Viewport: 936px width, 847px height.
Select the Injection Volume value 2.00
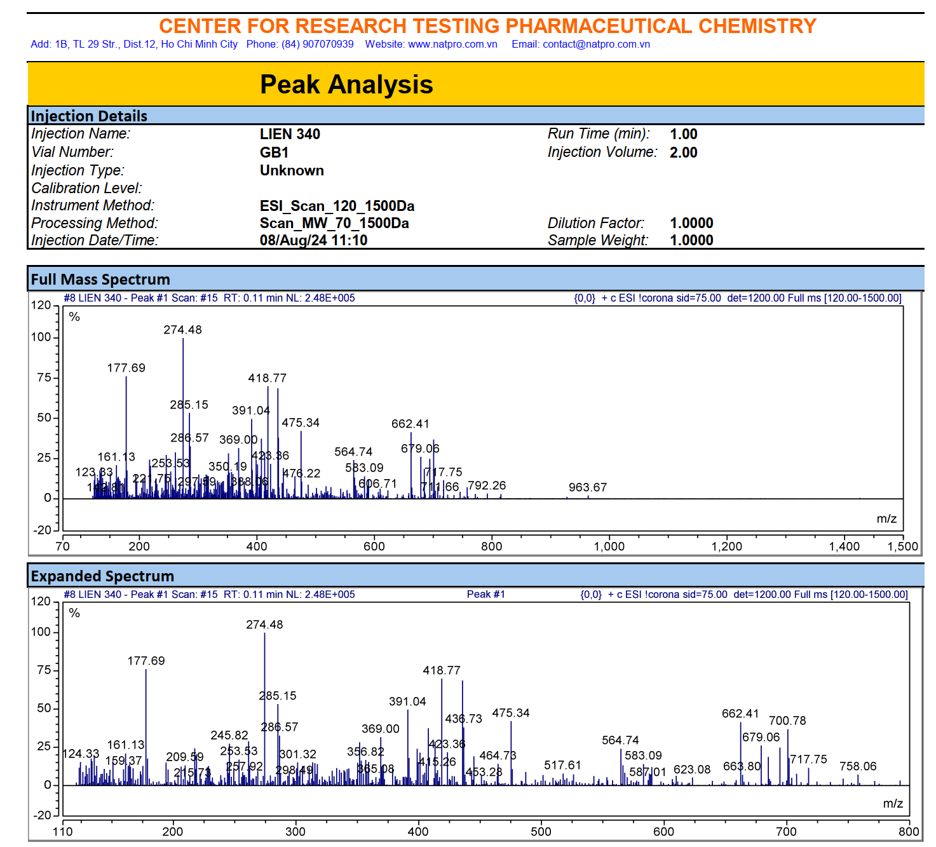[684, 152]
